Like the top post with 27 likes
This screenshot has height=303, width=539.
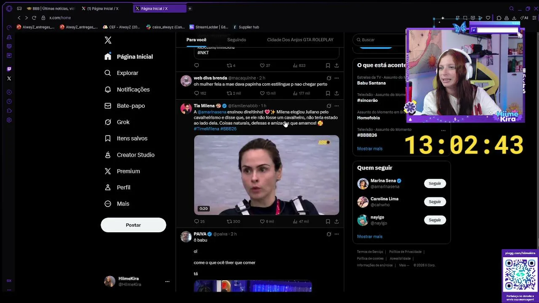click(262, 66)
